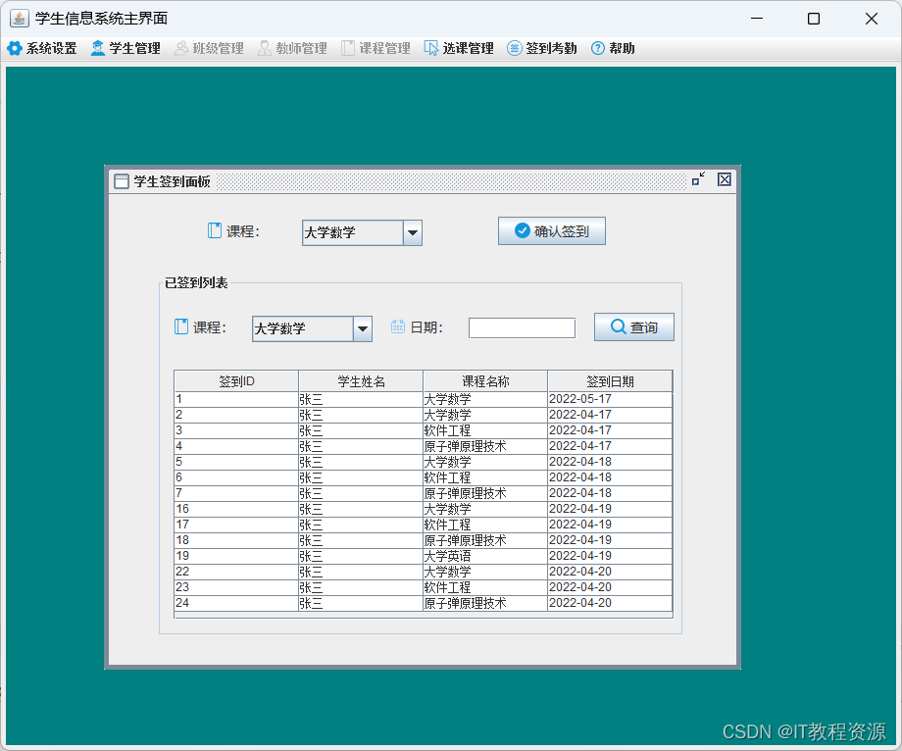The image size is (902, 751).
Task: Close the 学生信息系统主界面 main window
Action: point(871,19)
